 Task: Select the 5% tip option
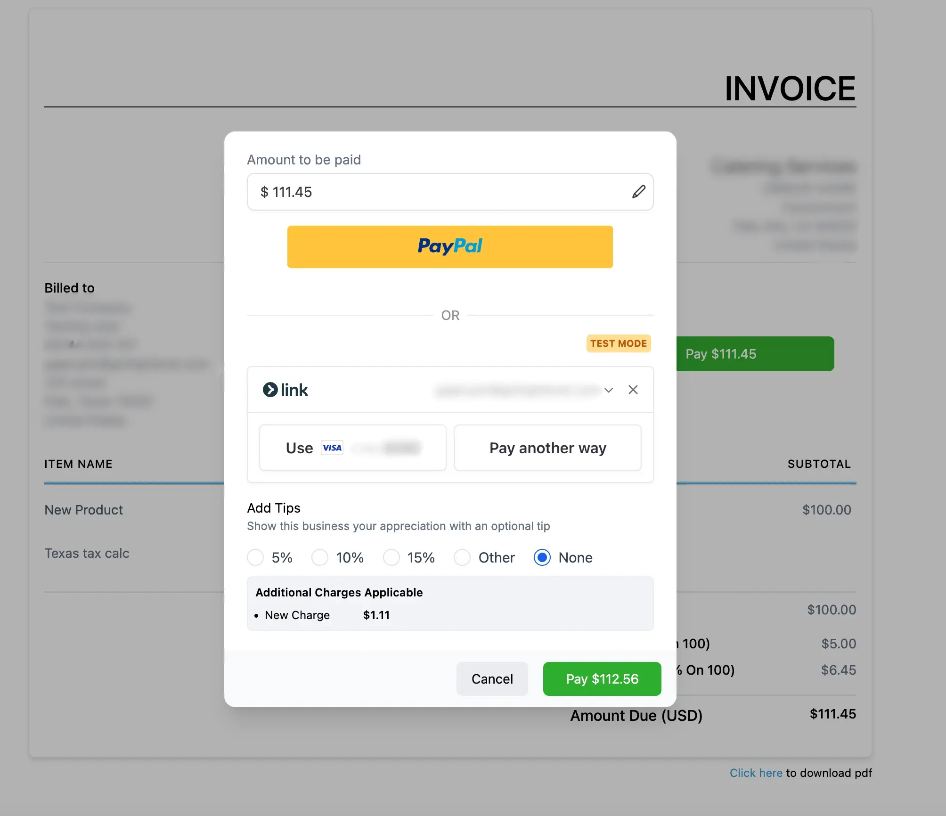(255, 557)
